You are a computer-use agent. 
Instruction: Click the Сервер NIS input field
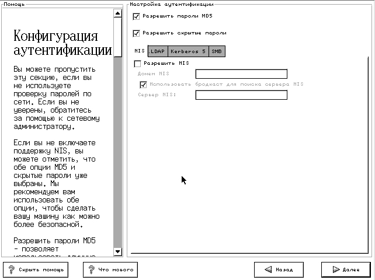tap(241, 94)
